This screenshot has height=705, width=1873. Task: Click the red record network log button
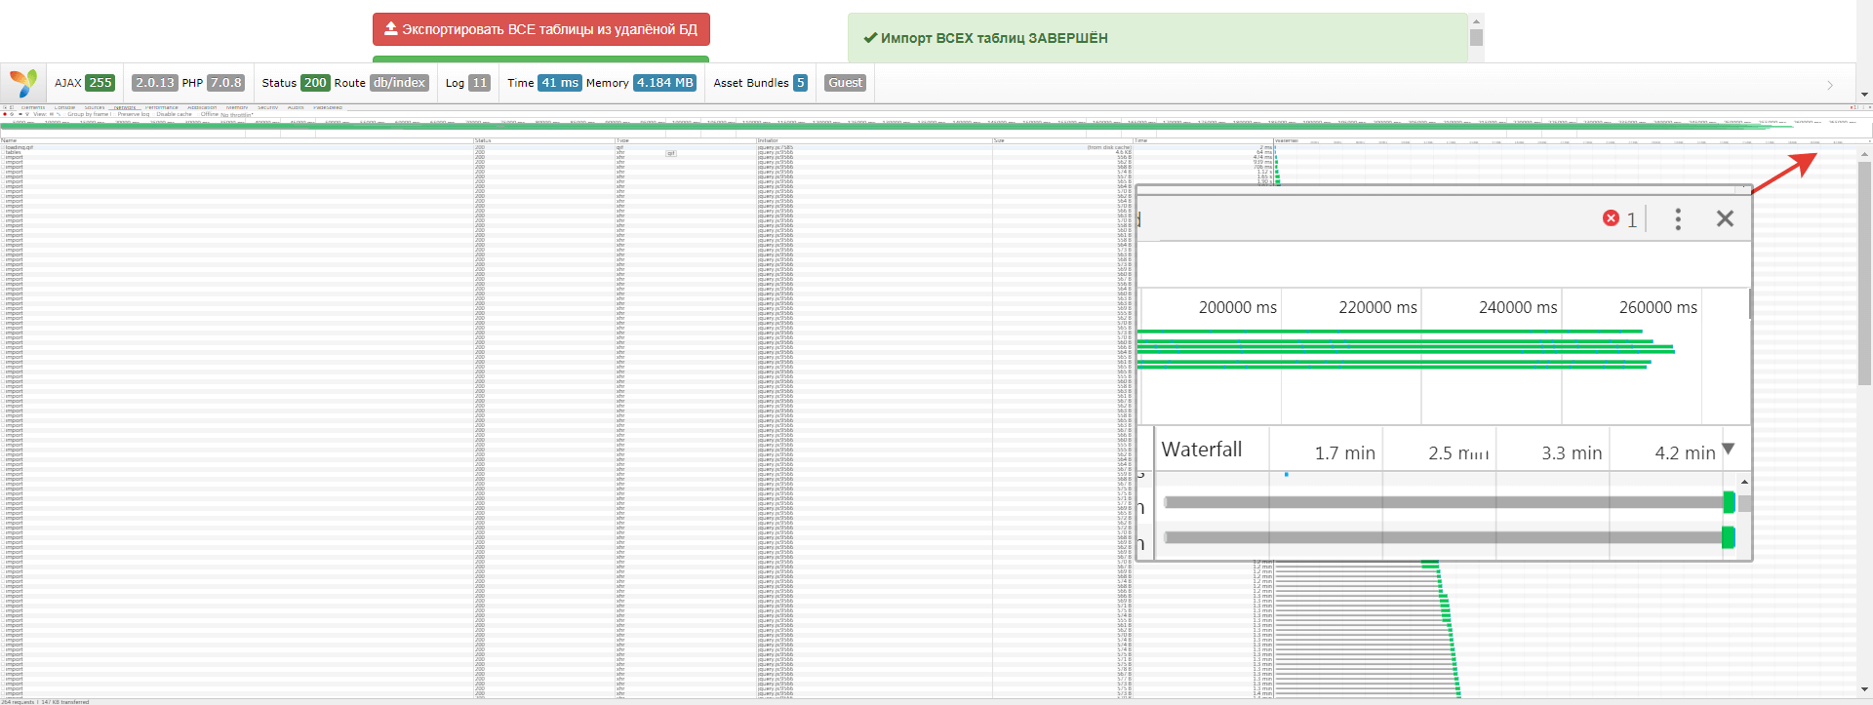pyautogui.click(x=5, y=114)
